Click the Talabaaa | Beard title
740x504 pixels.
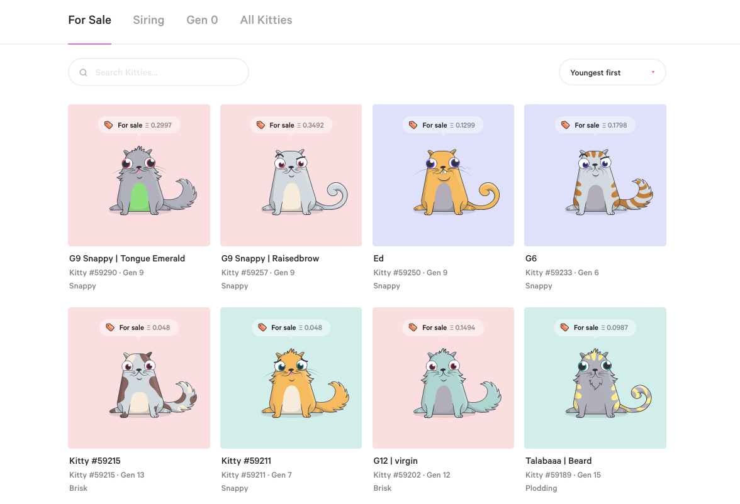click(x=558, y=461)
